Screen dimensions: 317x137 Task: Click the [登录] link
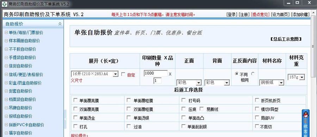[232, 14]
